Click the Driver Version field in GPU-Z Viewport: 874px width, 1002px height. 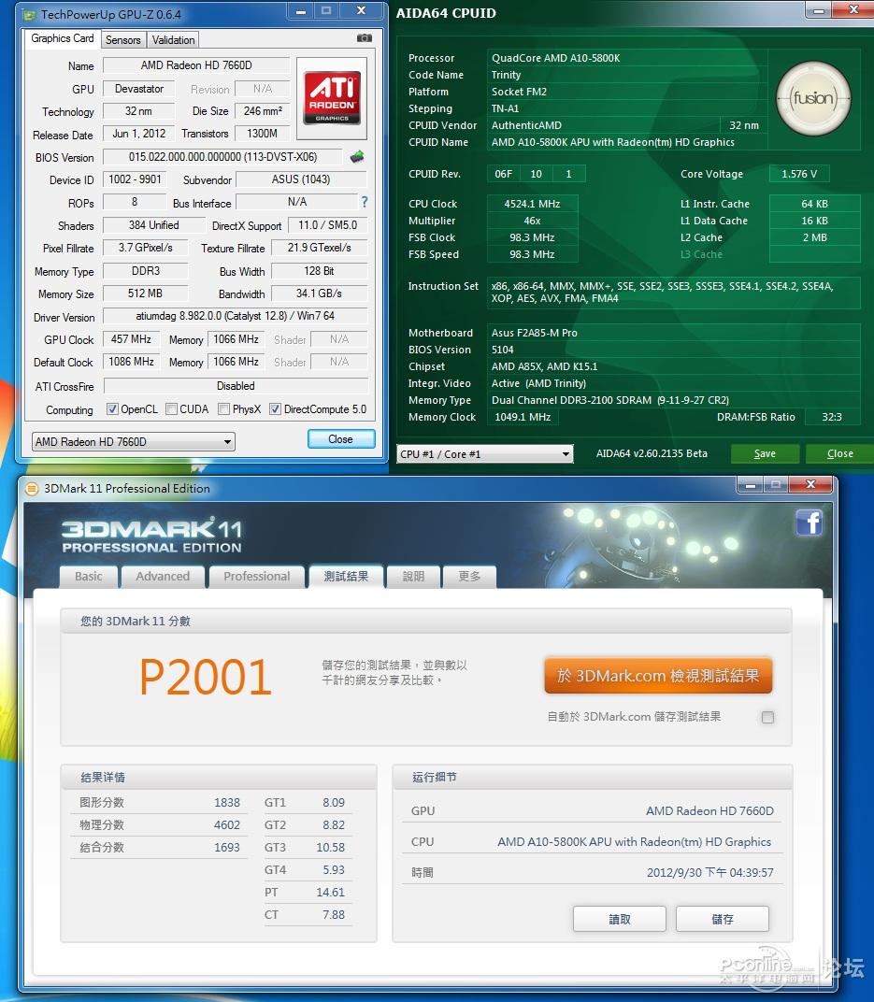point(236,316)
